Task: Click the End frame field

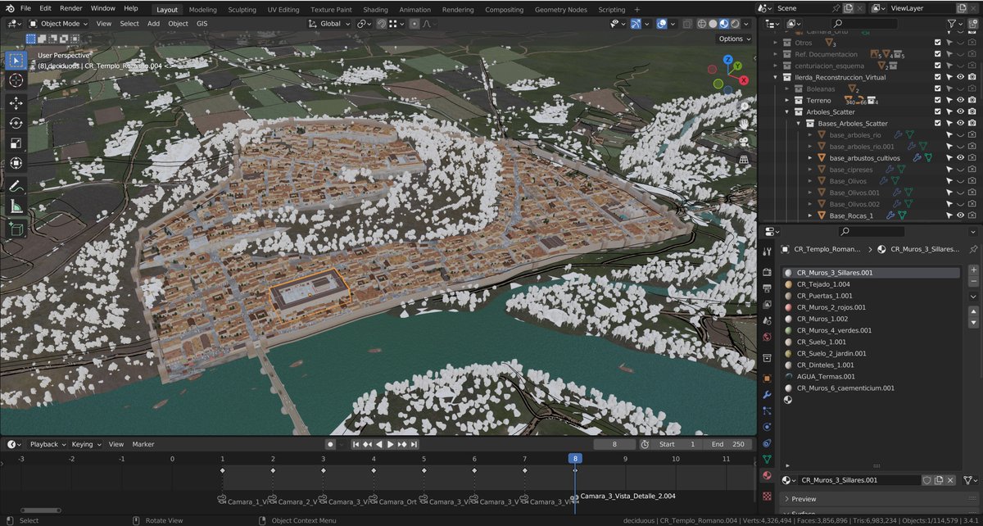Action: [x=727, y=444]
